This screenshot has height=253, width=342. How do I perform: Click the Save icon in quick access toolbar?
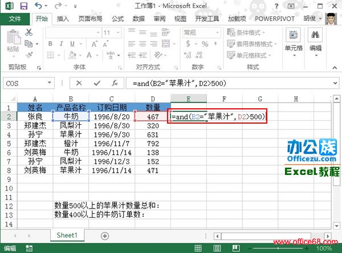click(x=24, y=6)
